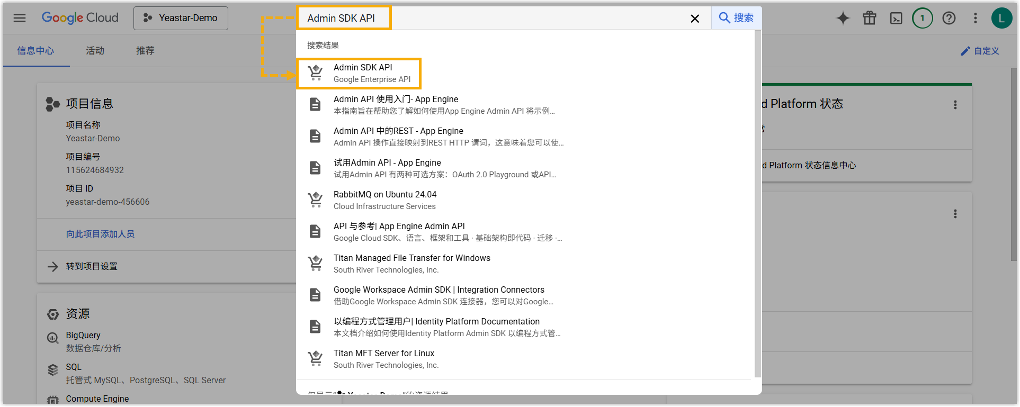Screen dimensions: 1020x407
Task: Click the 搜索 search button
Action: click(736, 18)
